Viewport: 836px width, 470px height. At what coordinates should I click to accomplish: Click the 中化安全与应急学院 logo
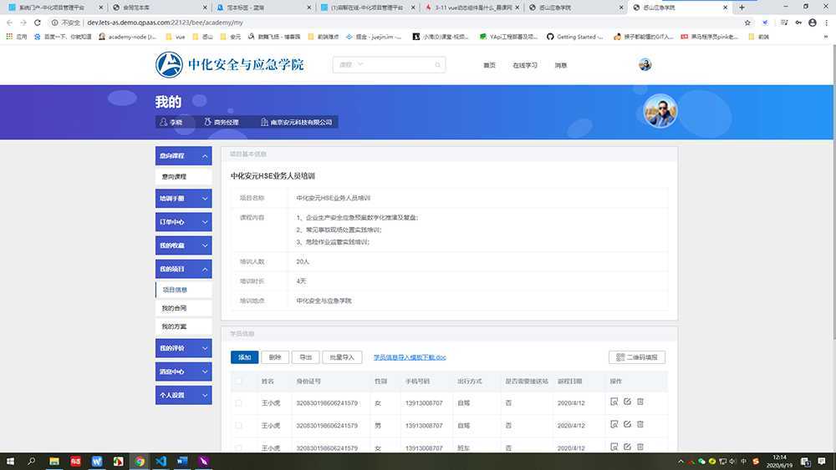coord(229,64)
